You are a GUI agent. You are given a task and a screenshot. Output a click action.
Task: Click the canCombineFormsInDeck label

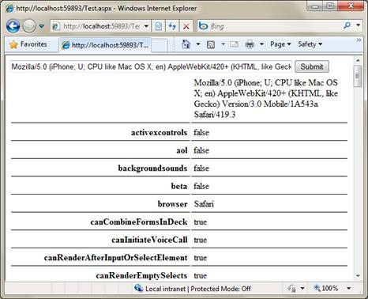(x=139, y=222)
